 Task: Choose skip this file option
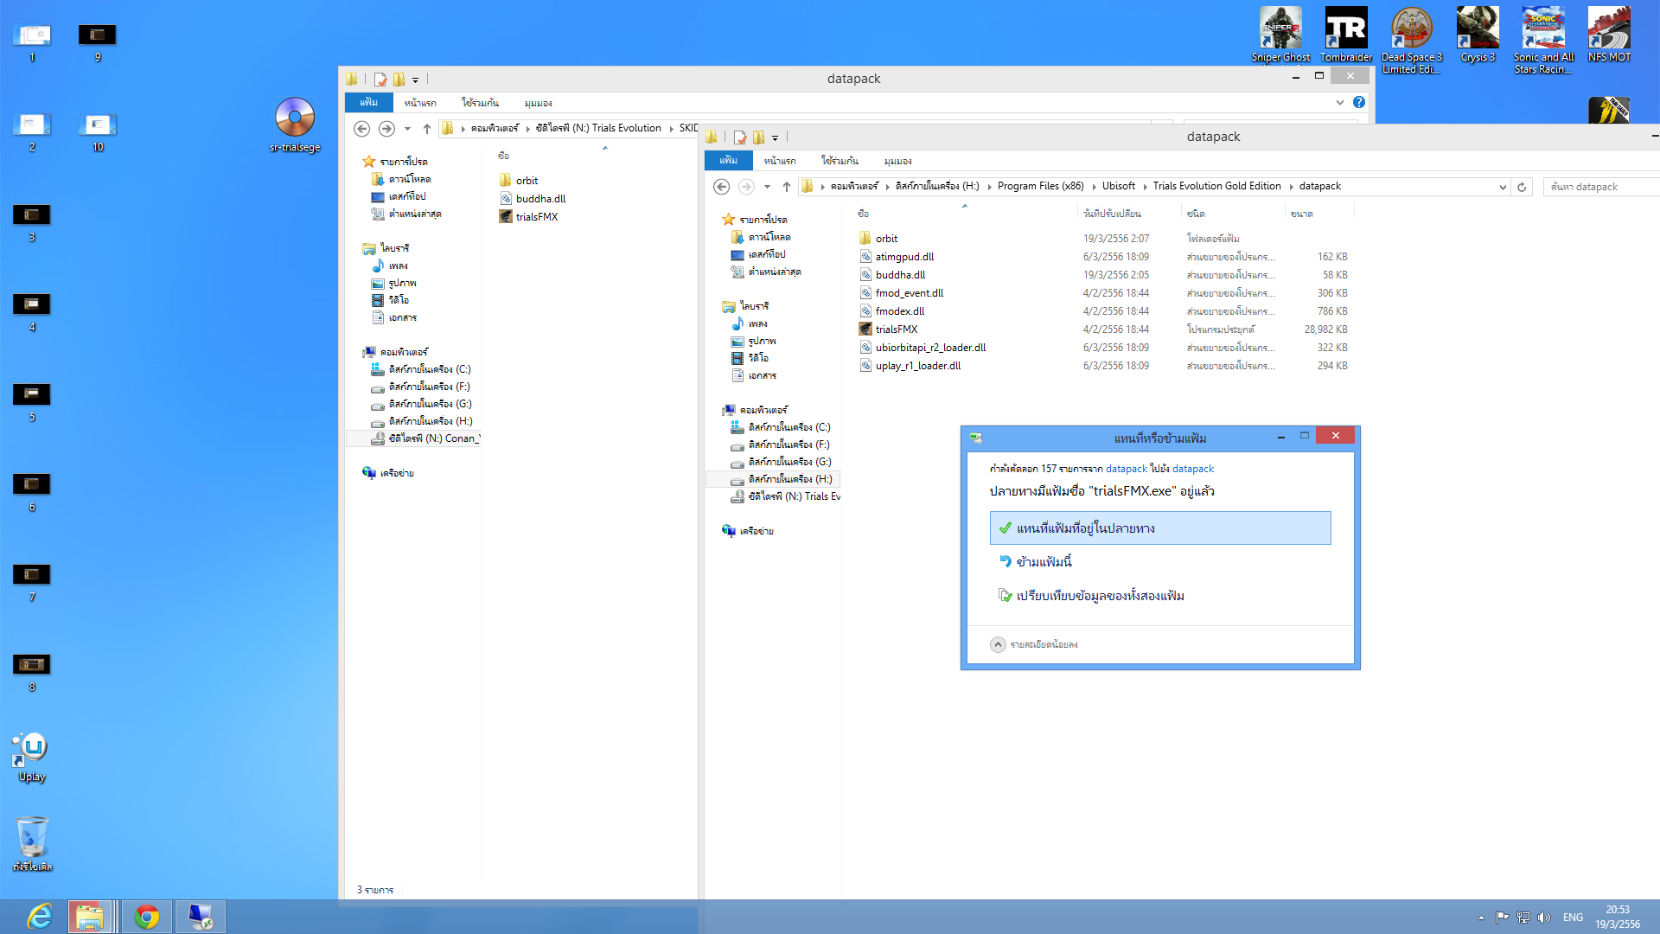pyautogui.click(x=1044, y=562)
